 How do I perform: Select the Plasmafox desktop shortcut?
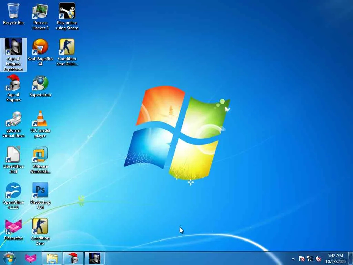[x=13, y=229]
